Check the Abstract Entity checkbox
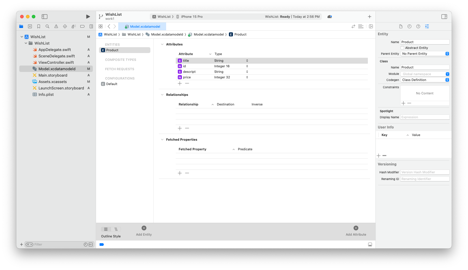The width and height of the screenshot is (468, 270). pyautogui.click(x=402, y=48)
